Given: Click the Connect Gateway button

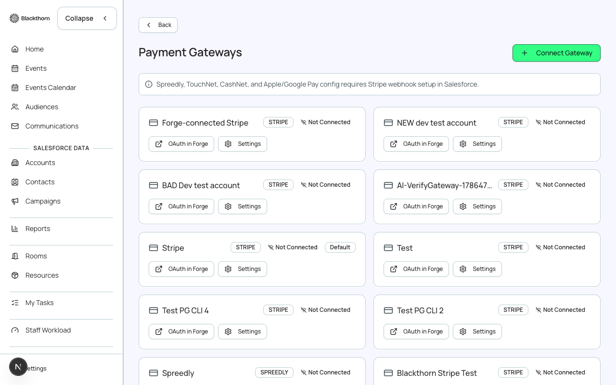Looking at the screenshot, I should 556,53.
